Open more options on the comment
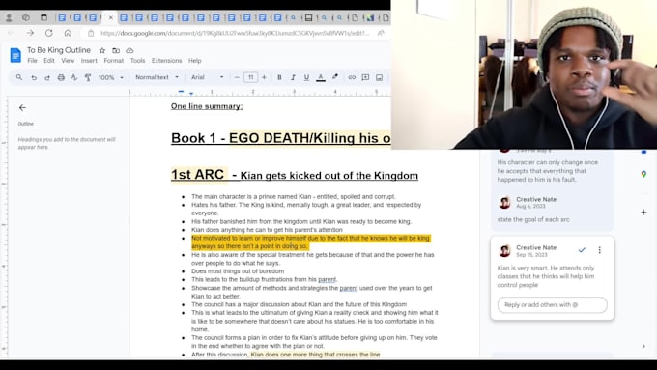The height and width of the screenshot is (370, 657). point(600,250)
